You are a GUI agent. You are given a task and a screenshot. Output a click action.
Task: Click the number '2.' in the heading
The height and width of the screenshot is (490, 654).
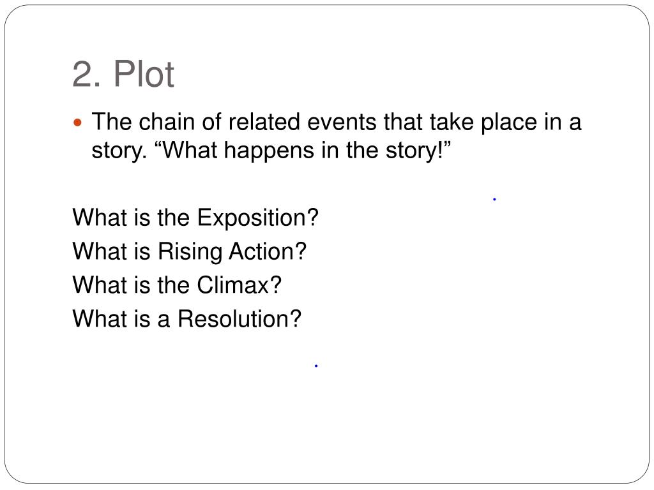click(87, 75)
